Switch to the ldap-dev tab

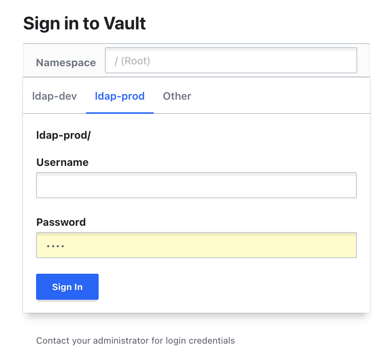(54, 96)
